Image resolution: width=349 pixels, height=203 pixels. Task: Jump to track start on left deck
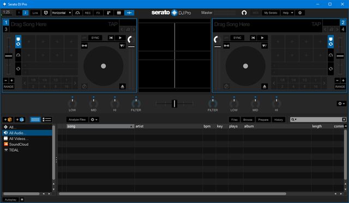111,38
